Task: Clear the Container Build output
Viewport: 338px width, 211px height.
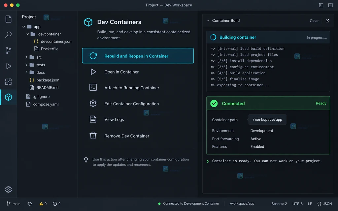Action: click(314, 21)
